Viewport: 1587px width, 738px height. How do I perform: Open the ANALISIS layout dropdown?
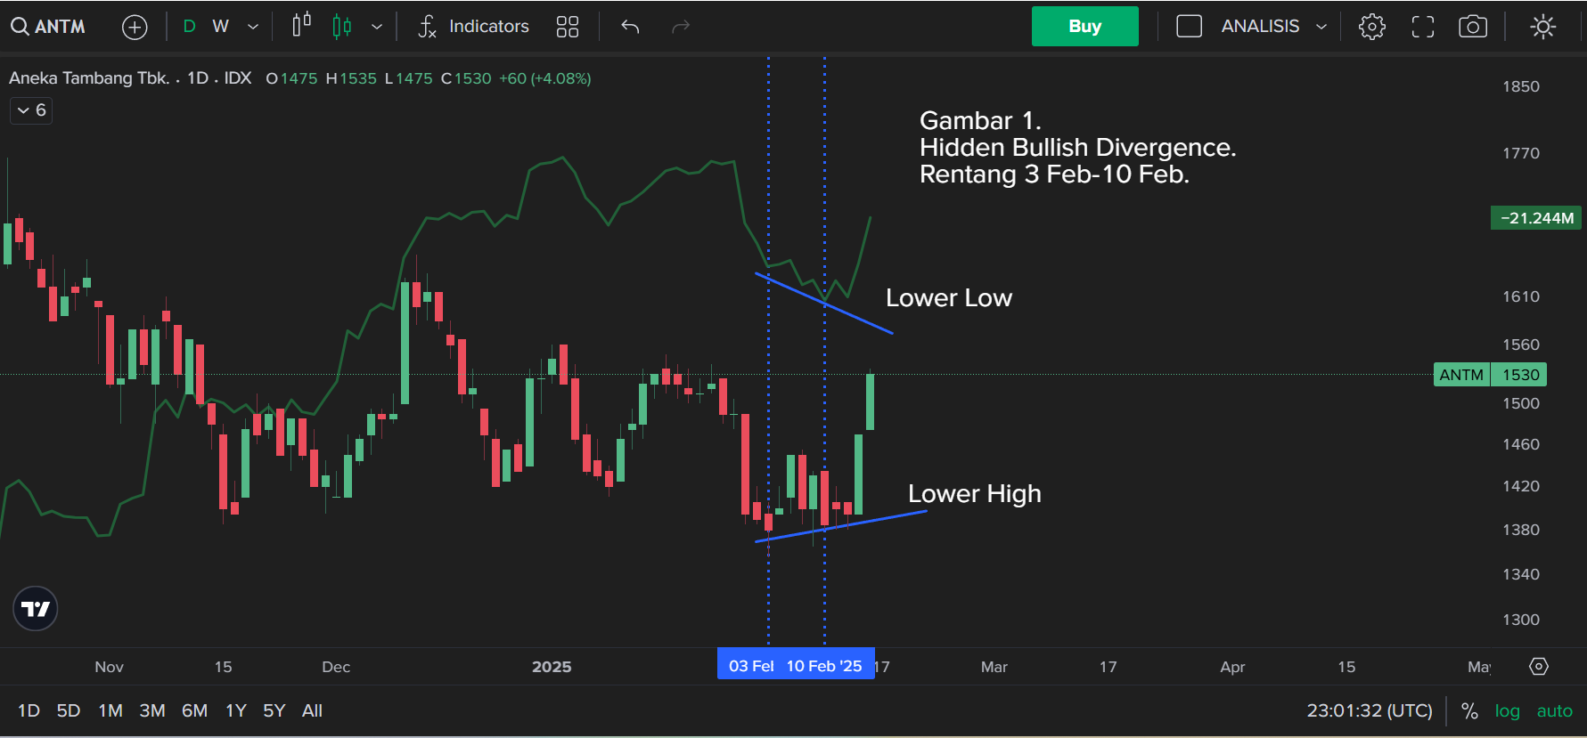tap(1274, 27)
